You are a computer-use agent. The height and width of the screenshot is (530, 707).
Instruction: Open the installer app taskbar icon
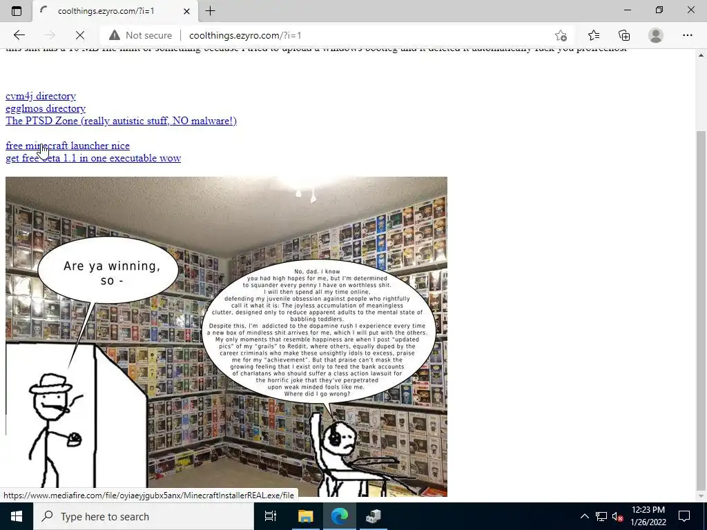click(374, 516)
